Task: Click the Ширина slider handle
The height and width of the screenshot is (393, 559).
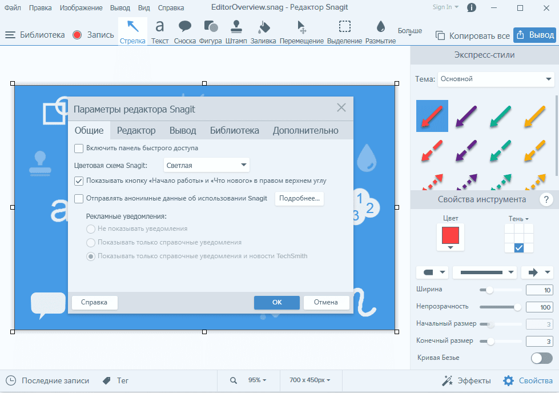Action: (489, 290)
